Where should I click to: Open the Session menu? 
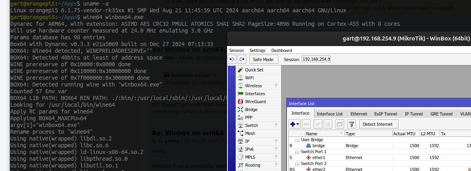pos(237,50)
